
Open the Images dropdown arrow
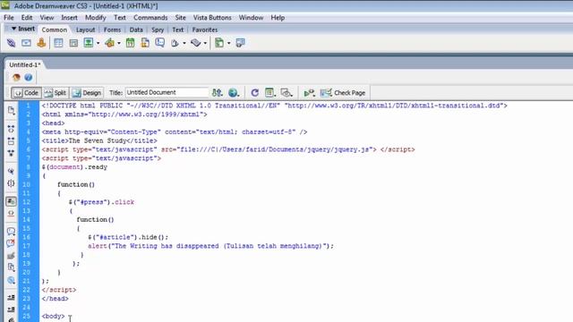(x=98, y=43)
